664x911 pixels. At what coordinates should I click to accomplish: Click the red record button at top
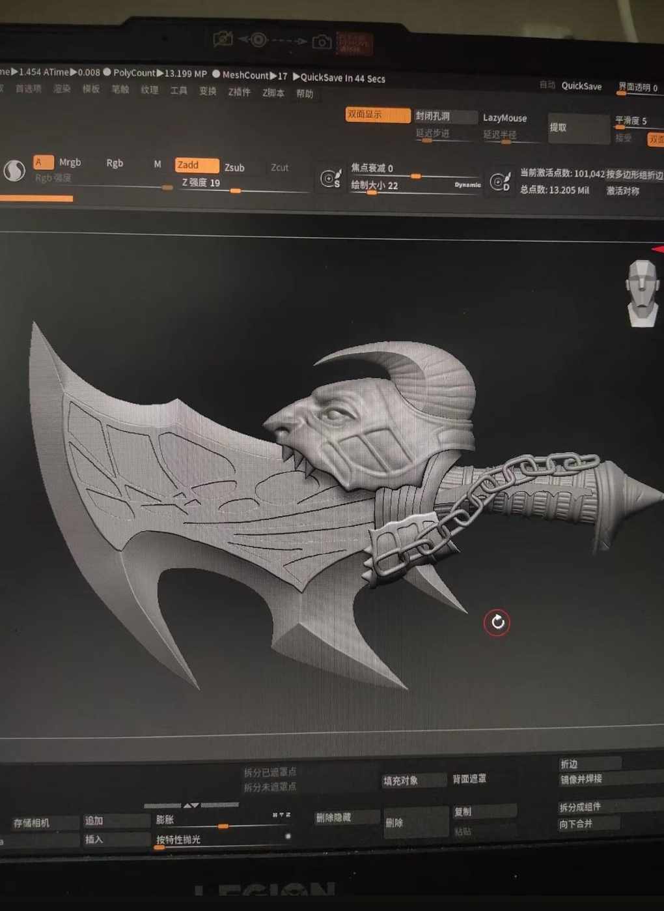(353, 44)
